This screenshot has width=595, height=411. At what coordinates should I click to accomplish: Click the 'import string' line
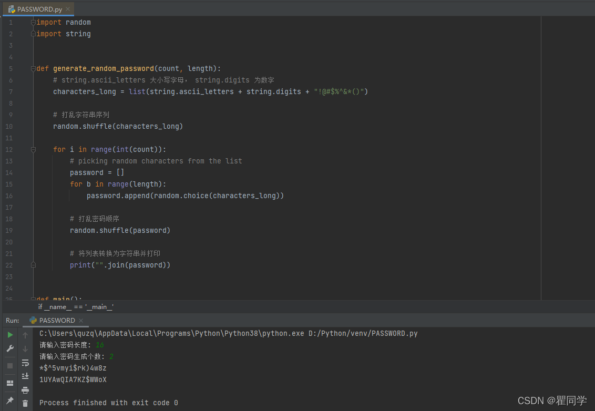[x=64, y=34]
